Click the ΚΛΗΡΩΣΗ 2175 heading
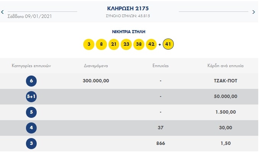This screenshot has width=259, height=156. 128,8
